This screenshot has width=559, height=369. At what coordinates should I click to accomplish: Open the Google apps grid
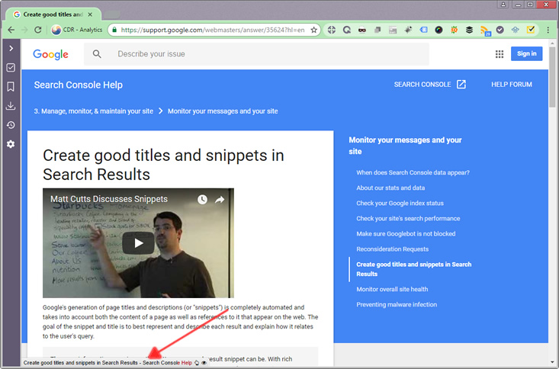[499, 54]
